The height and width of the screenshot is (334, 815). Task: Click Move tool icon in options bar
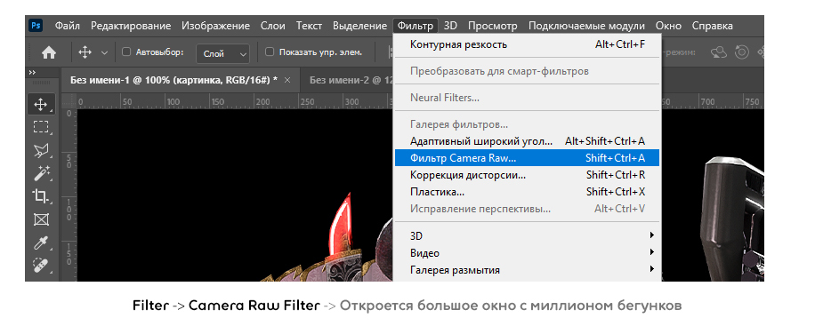click(85, 52)
